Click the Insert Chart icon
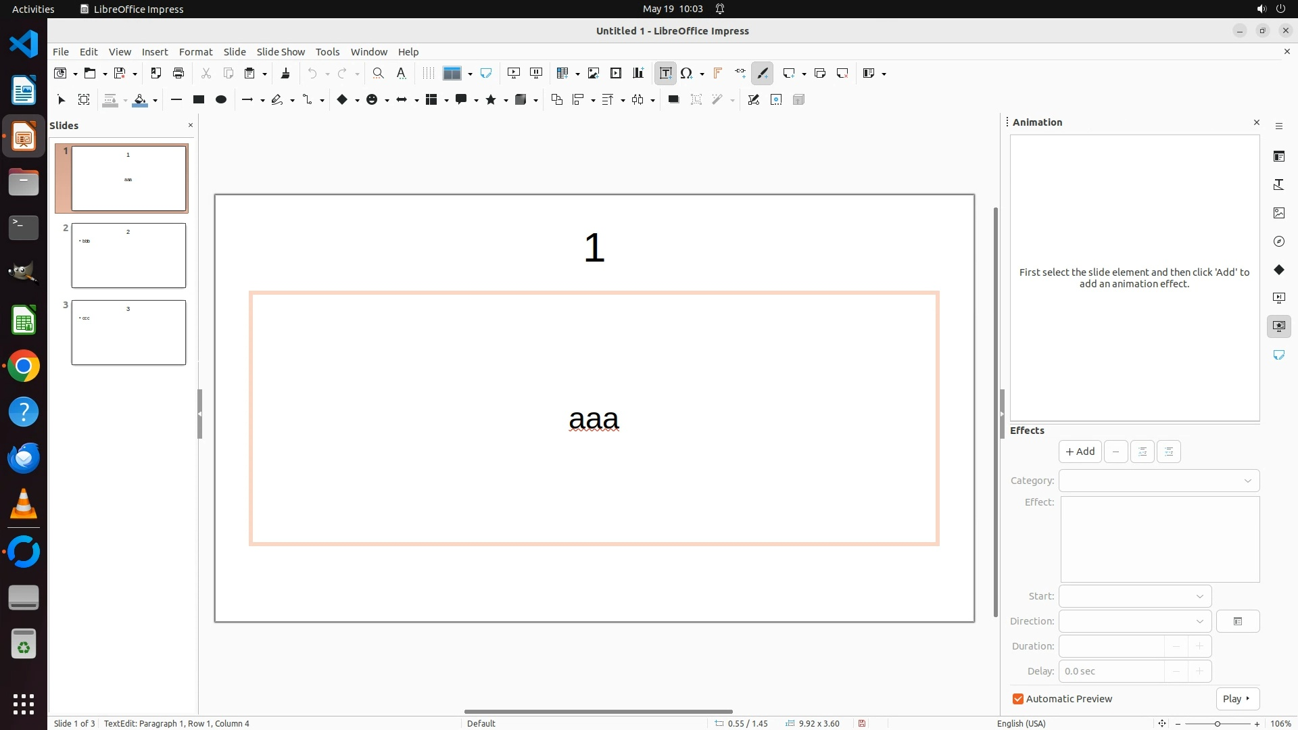This screenshot has width=1298, height=730. click(638, 73)
